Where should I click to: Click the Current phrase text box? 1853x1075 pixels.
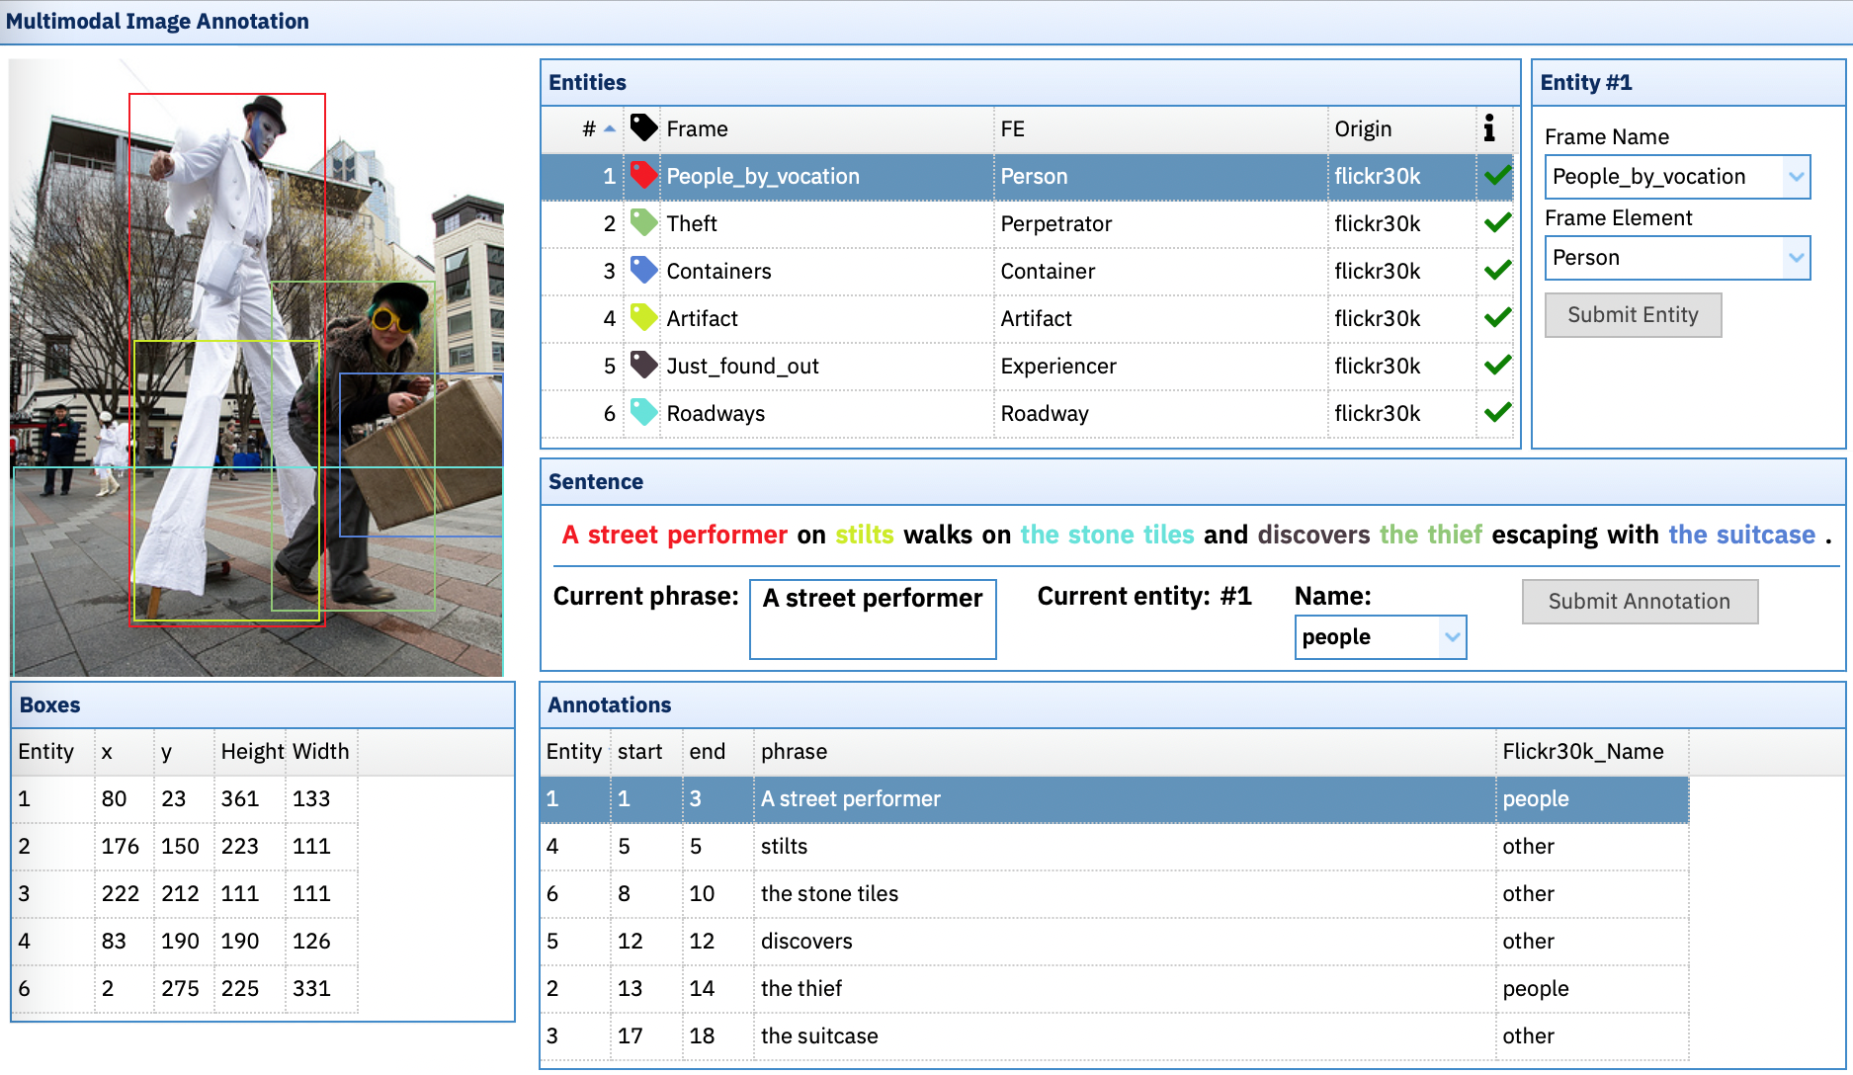[x=873, y=620]
